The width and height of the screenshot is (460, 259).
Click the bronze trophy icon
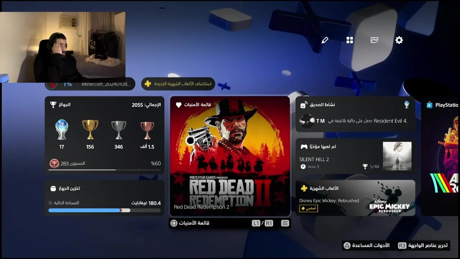point(147,130)
